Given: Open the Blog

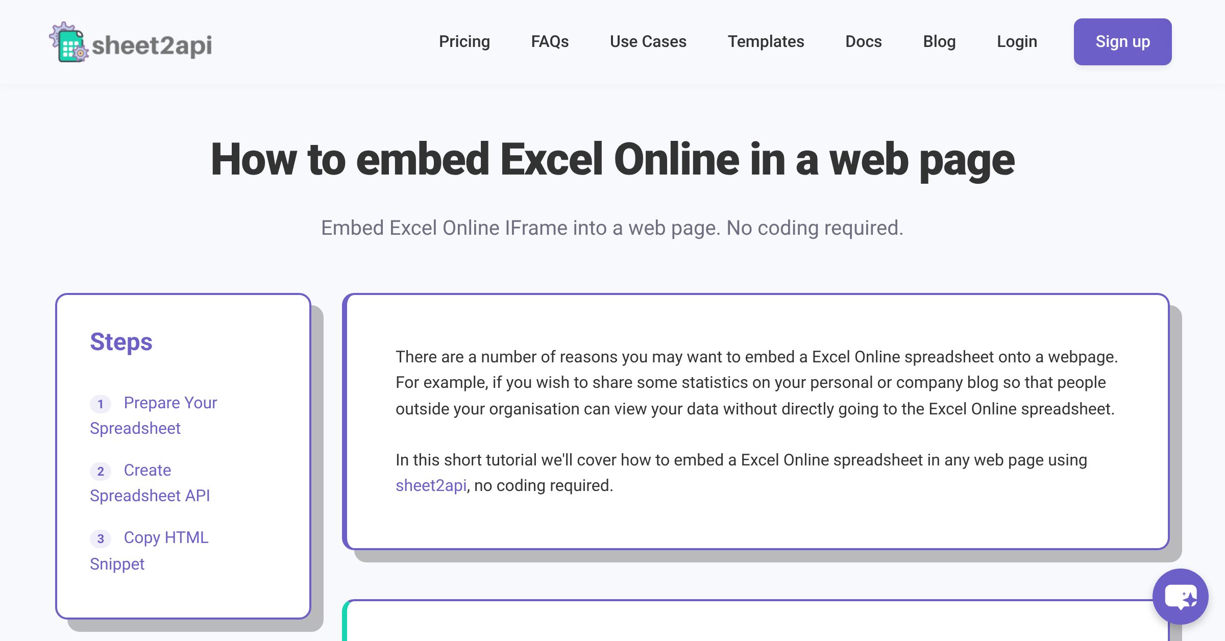Looking at the screenshot, I should click(x=939, y=41).
